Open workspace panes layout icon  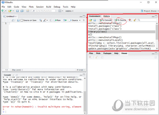tap(60, 11)
